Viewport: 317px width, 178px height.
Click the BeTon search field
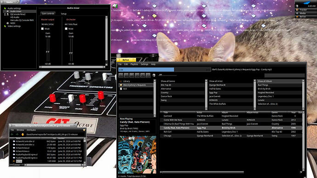(x=284, y=76)
